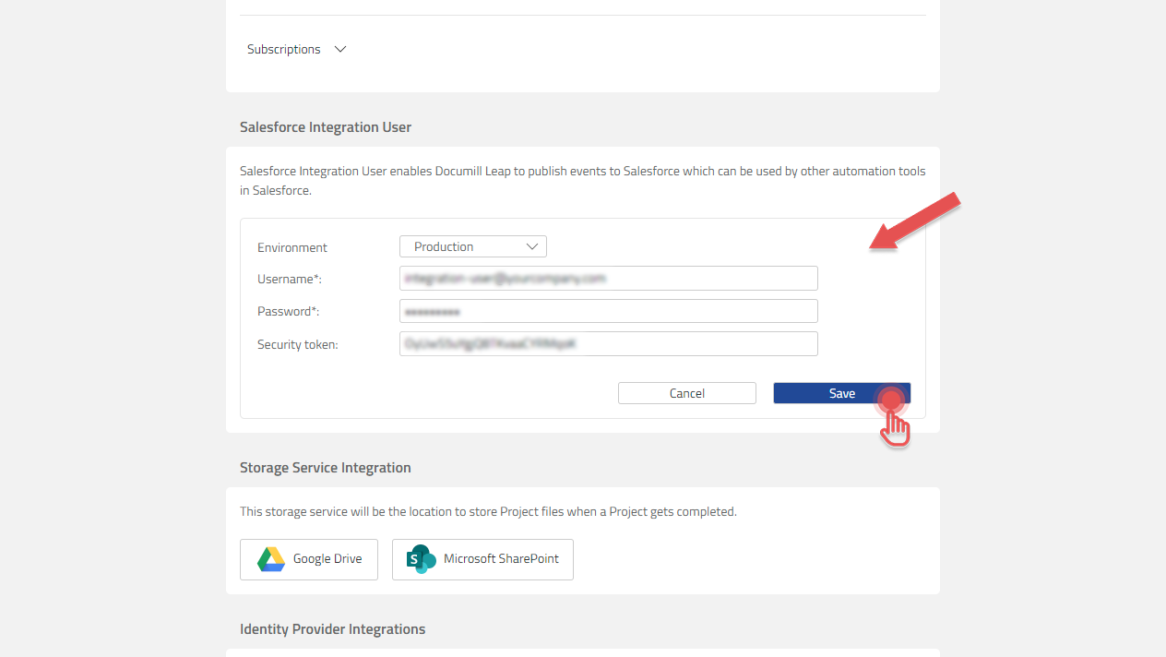Click the security token value text
This screenshot has height=657, width=1166.
coord(489,342)
